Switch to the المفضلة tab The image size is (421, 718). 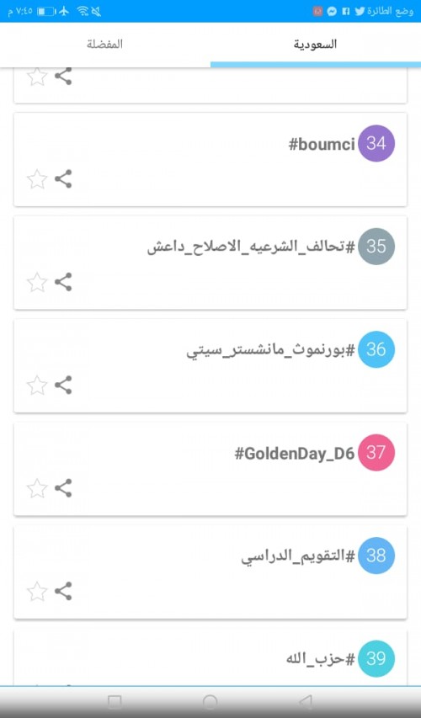[x=105, y=45]
